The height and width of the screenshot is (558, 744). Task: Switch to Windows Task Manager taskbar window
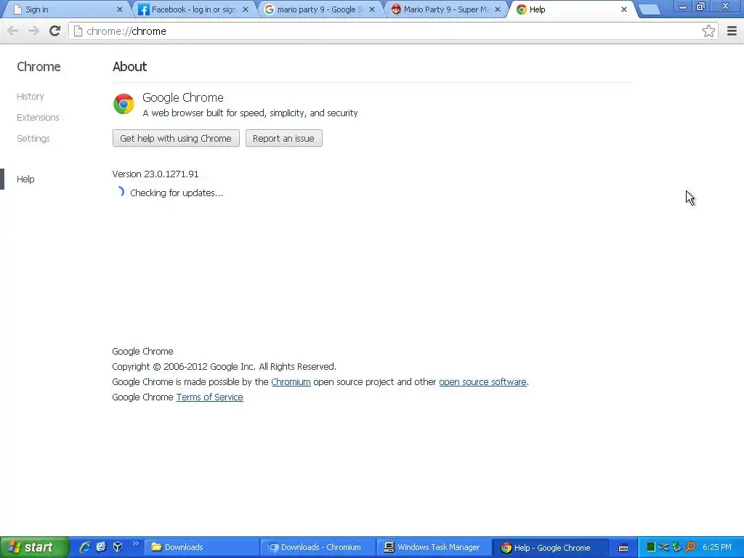pyautogui.click(x=434, y=548)
